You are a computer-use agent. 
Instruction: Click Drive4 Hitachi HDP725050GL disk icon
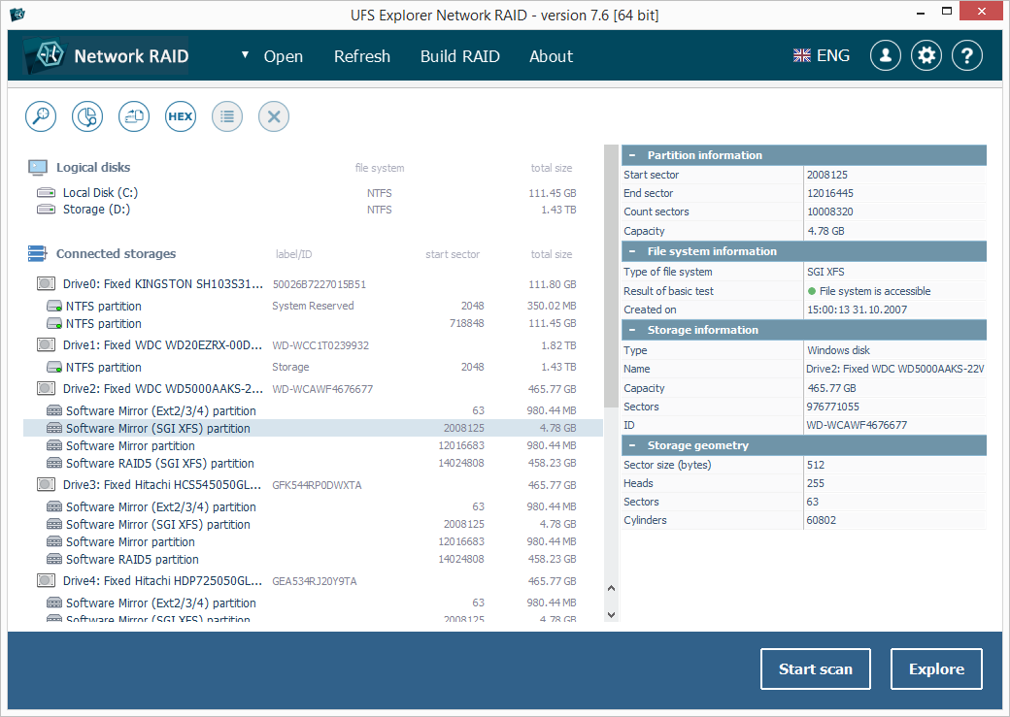pos(46,580)
